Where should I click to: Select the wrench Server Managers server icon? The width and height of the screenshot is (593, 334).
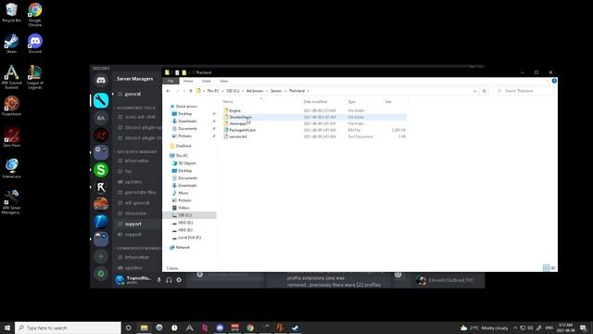(x=101, y=100)
